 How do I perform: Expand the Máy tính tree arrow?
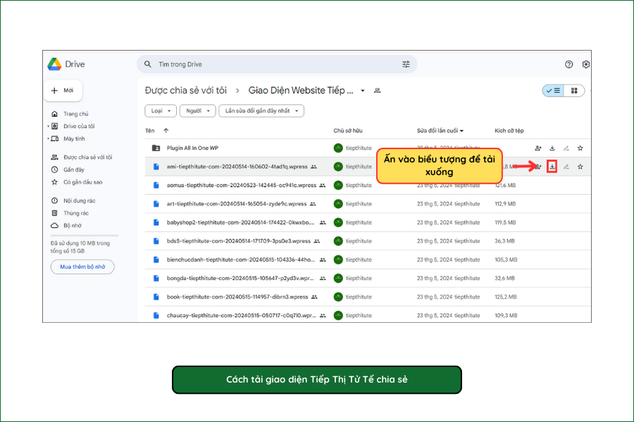click(x=48, y=139)
